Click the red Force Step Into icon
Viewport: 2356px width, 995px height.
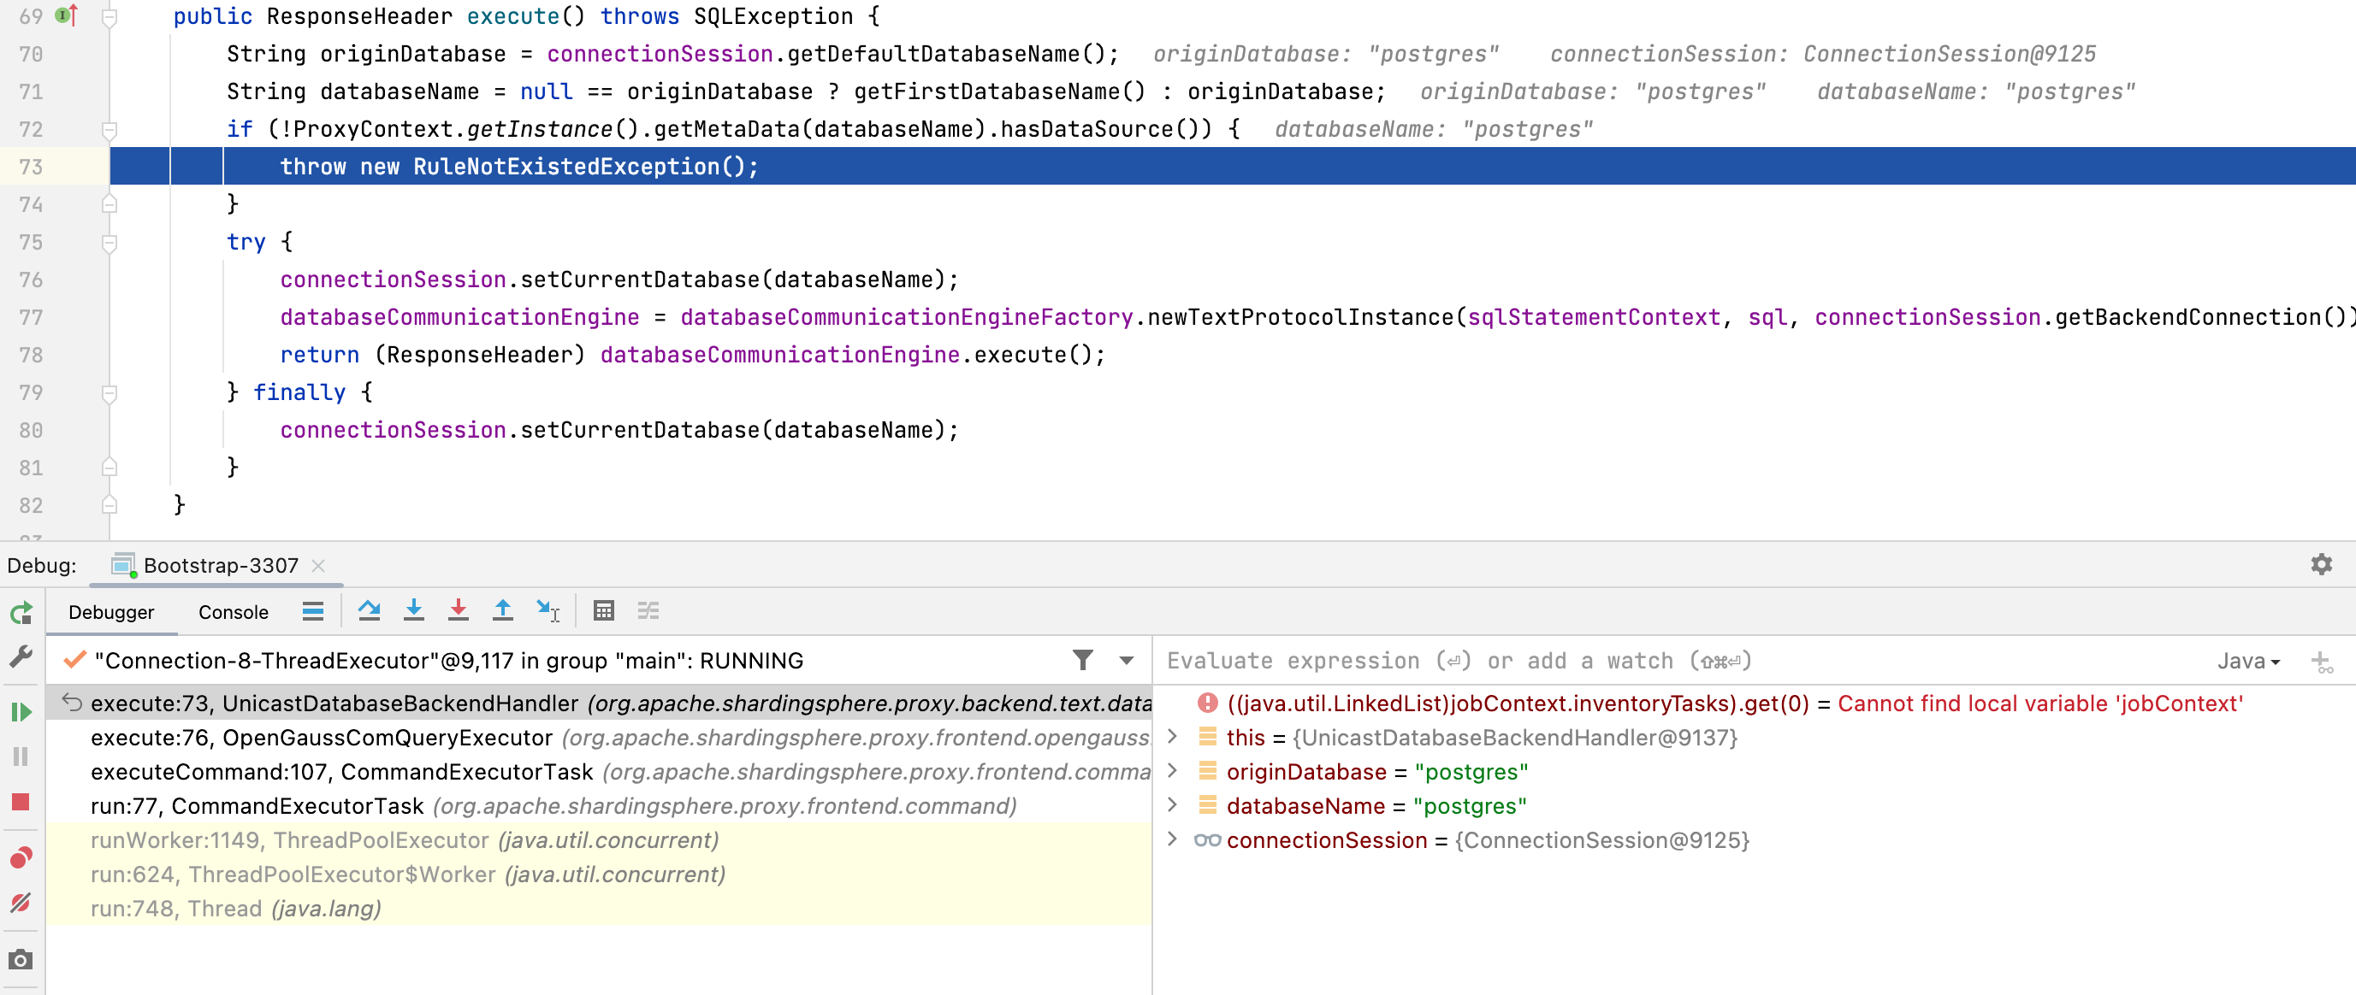(x=459, y=611)
